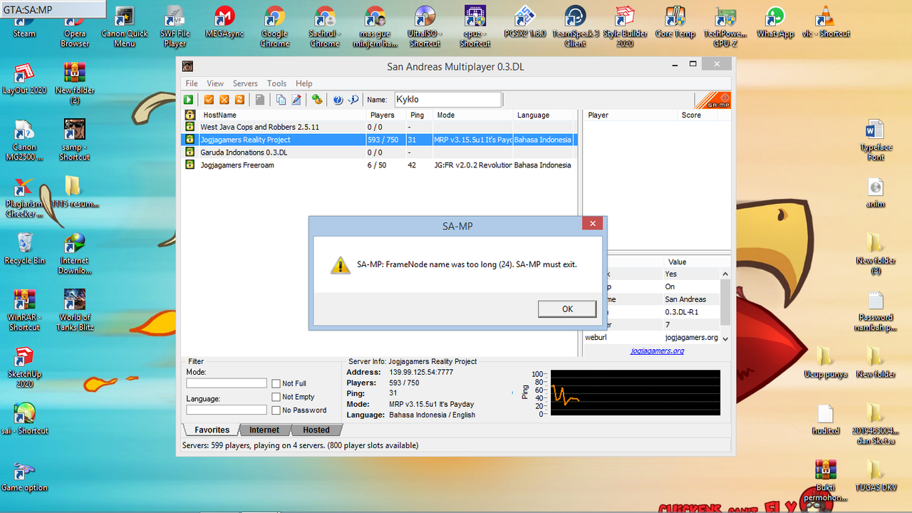This screenshot has width=912, height=513.
Task: Open the Recycle Bin
Action: point(24,249)
